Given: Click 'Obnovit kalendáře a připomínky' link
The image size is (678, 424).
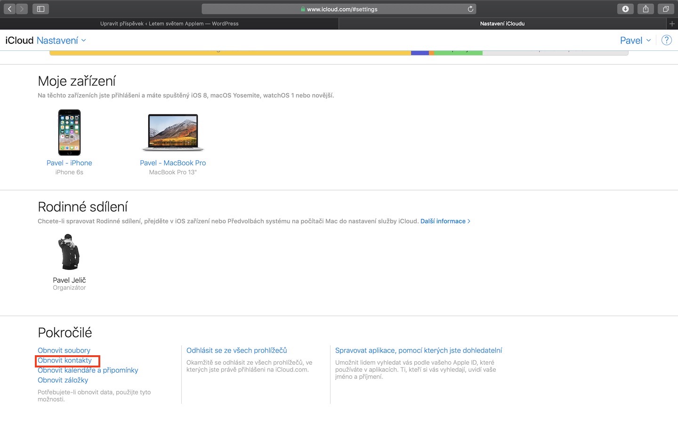Looking at the screenshot, I should coord(88,370).
